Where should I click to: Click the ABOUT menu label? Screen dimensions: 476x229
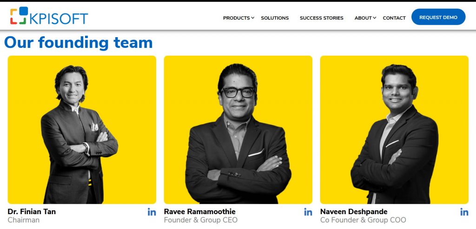pyautogui.click(x=363, y=18)
